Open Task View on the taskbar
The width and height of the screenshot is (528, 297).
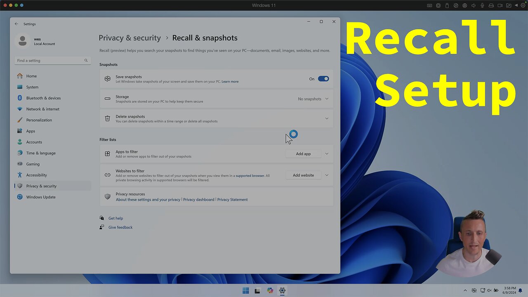click(257, 290)
